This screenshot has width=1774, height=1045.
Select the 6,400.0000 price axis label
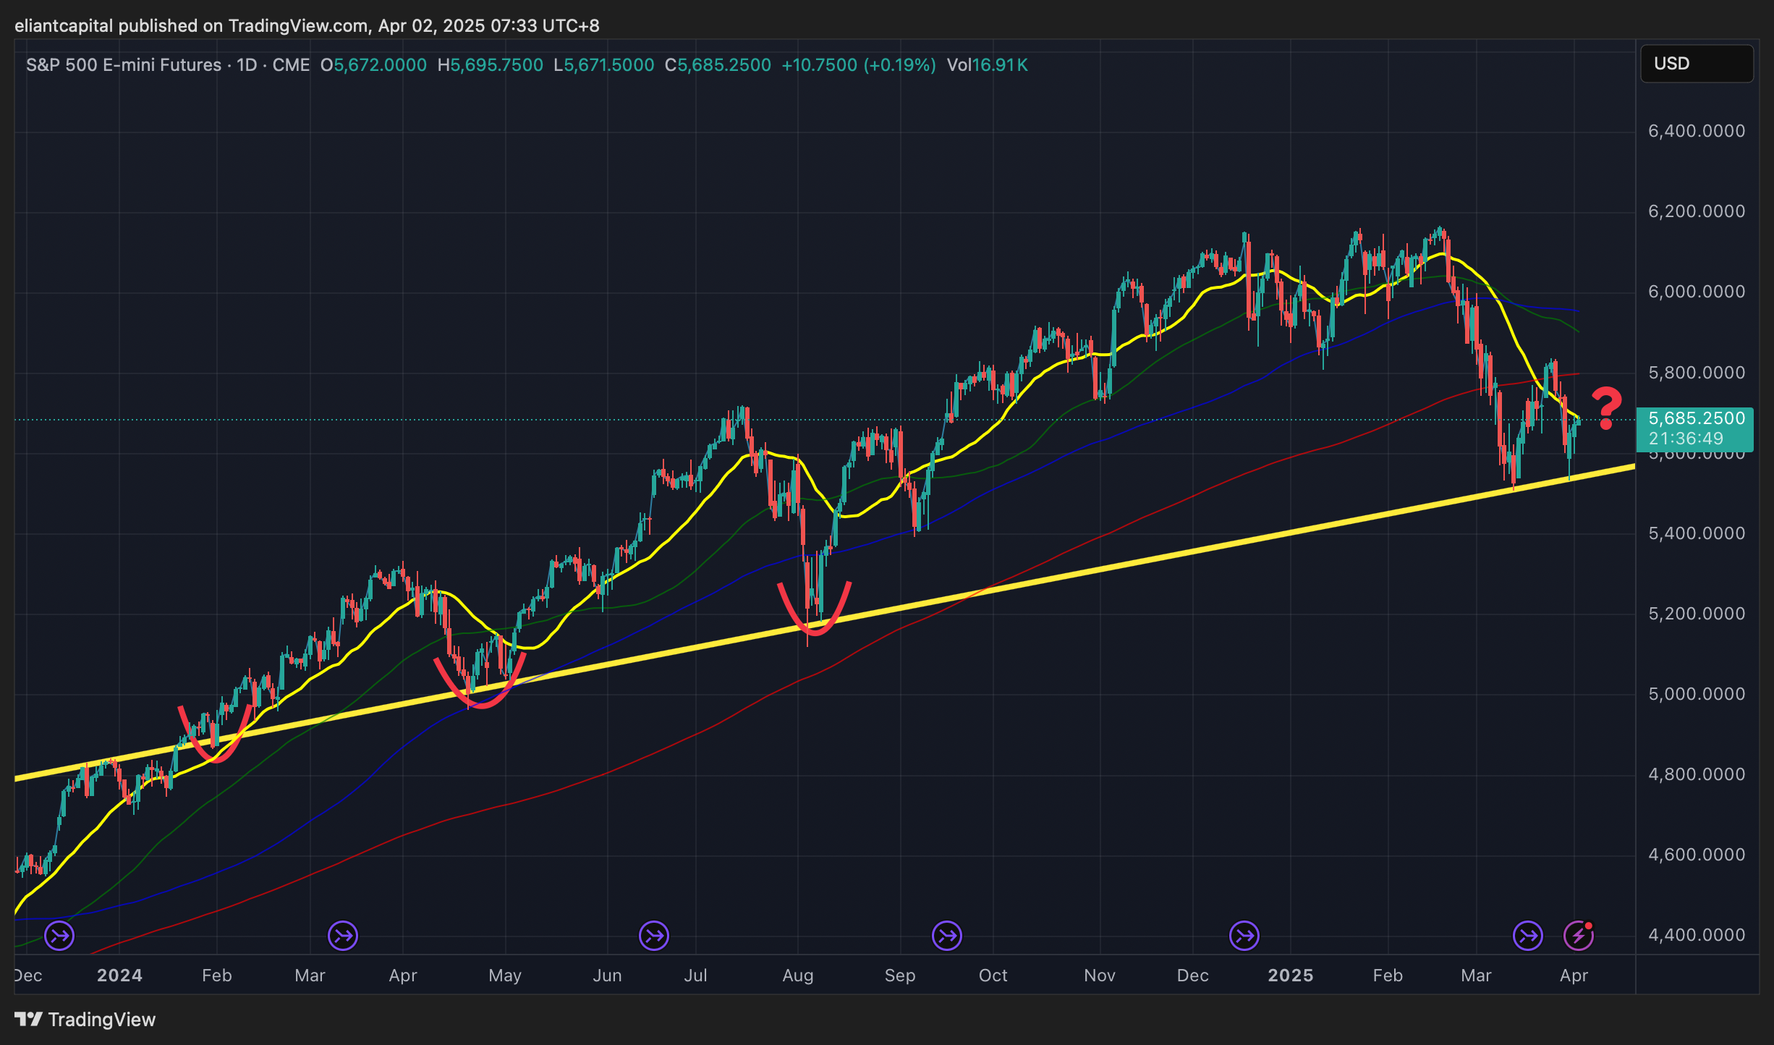(x=1696, y=131)
